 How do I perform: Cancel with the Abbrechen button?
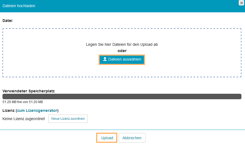132,138
